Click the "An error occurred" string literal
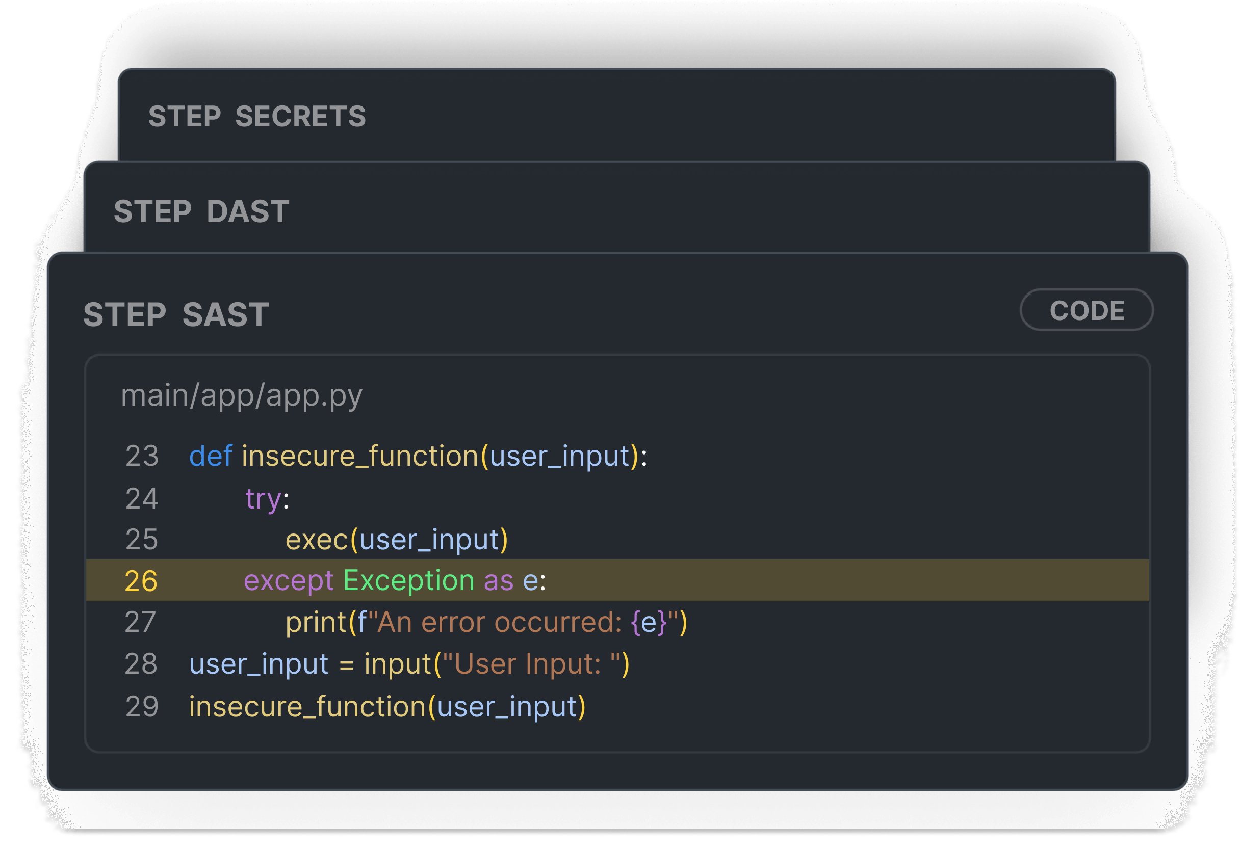The width and height of the screenshot is (1240, 854). click(x=498, y=622)
